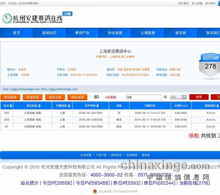Click the red 搜索 button

[199, 97]
